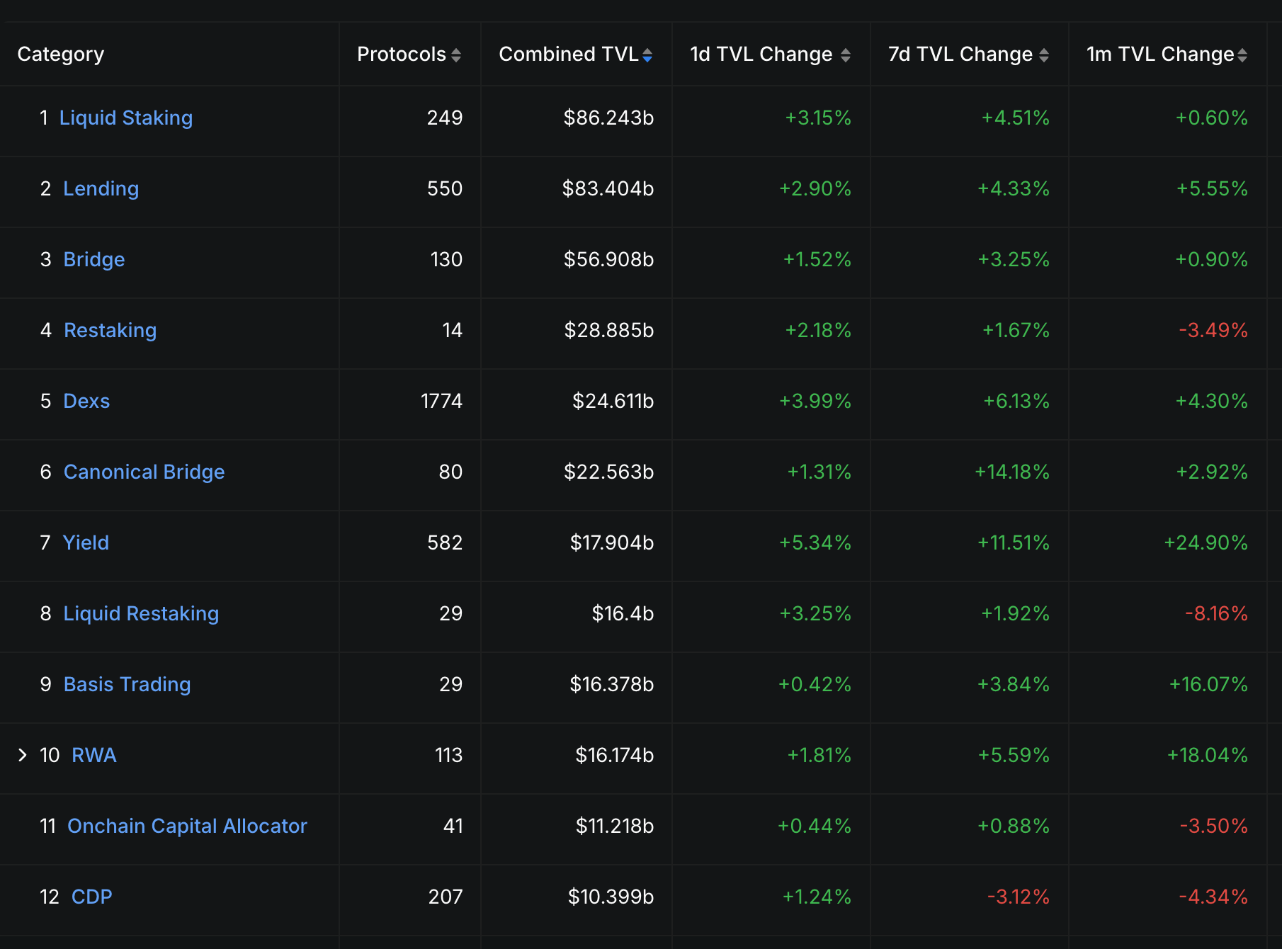Sort by 1d TVL Change arrows
The width and height of the screenshot is (1282, 949).
tap(845, 55)
